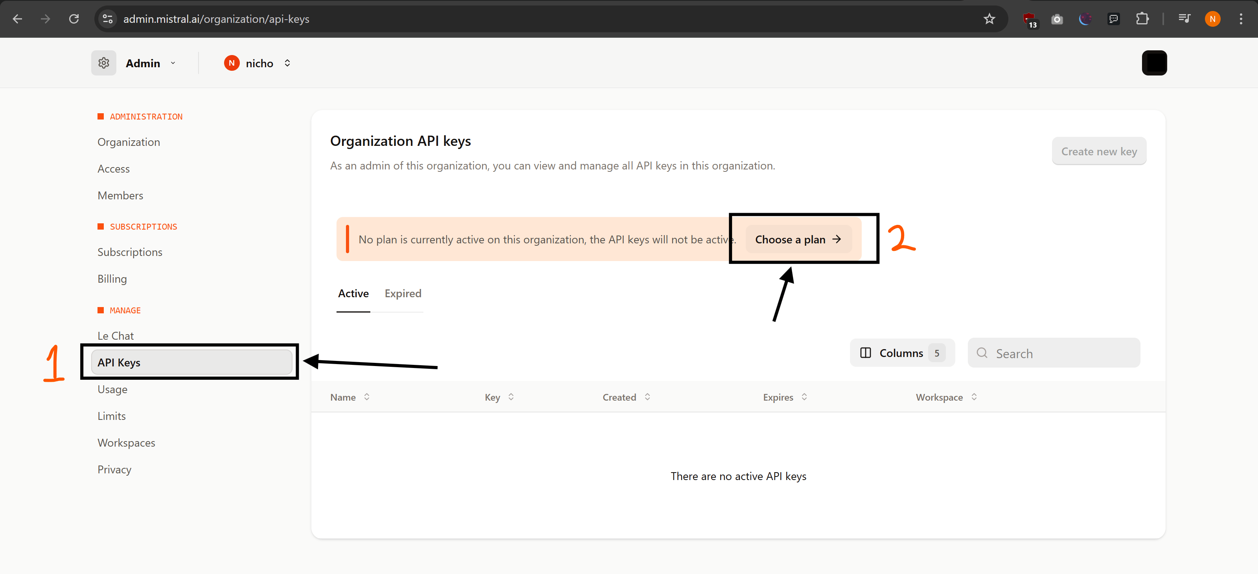Select API Keys in the sidebar
This screenshot has width=1258, height=574.
(x=191, y=362)
